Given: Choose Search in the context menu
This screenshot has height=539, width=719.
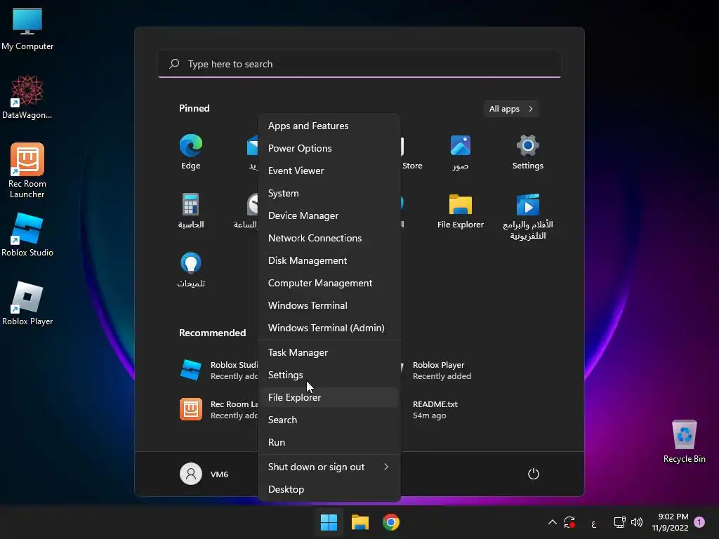Looking at the screenshot, I should tap(329, 420).
